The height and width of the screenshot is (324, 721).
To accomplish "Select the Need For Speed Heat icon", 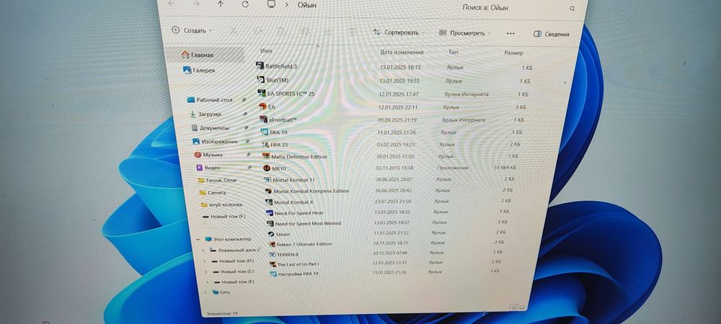I will [270, 213].
